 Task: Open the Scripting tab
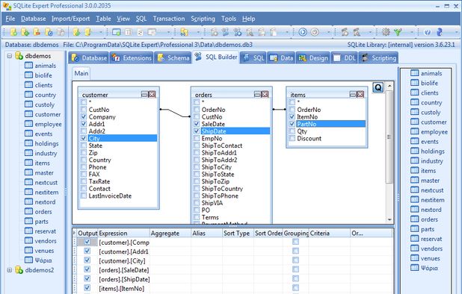pyautogui.click(x=378, y=58)
